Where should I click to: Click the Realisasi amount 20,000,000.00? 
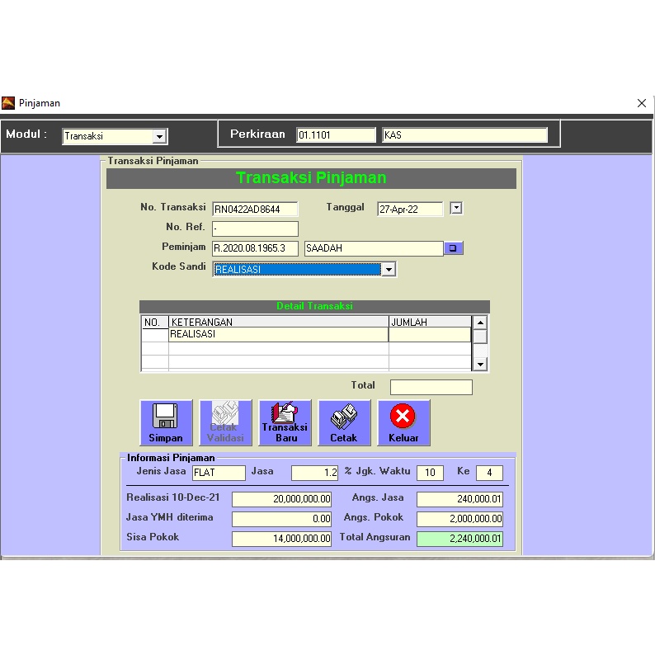[x=281, y=499]
